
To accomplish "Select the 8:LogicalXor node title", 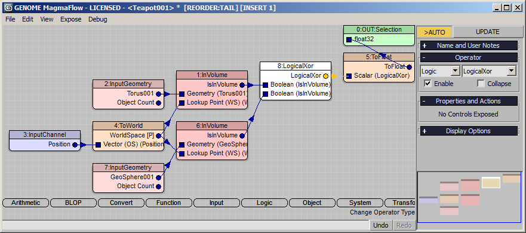I will [x=296, y=66].
